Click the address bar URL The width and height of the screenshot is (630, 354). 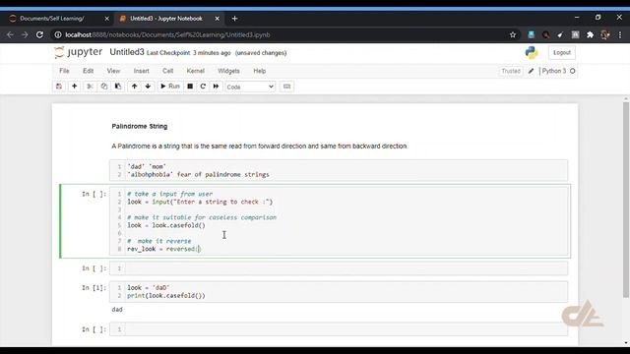click(x=167, y=35)
